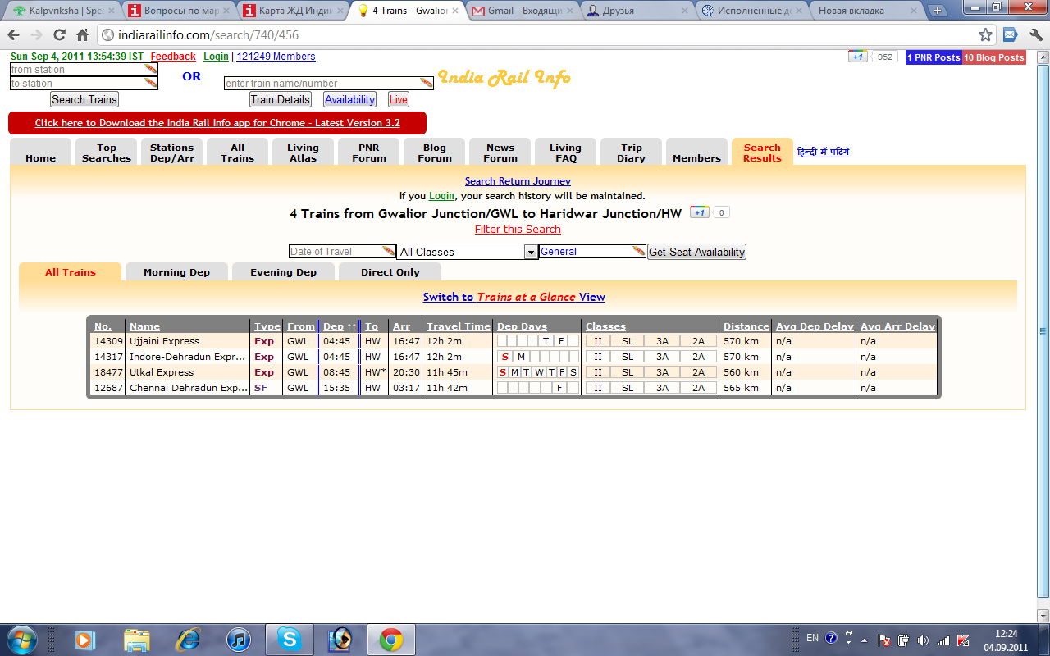The width and height of the screenshot is (1050, 656).
Task: Open Skype from the taskbar
Action: pos(288,638)
